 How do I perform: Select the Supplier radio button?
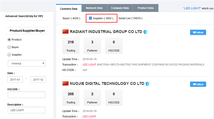pos(9,55)
